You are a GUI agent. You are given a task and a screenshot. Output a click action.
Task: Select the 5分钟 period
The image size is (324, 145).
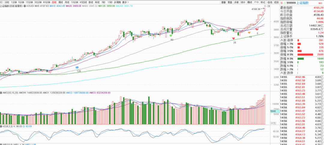pyautogui.click(x=21, y=2)
